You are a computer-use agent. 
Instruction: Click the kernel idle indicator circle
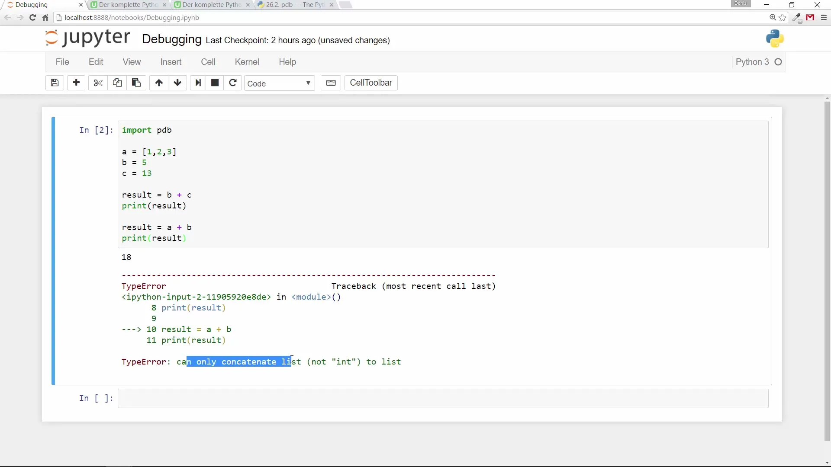(x=778, y=62)
